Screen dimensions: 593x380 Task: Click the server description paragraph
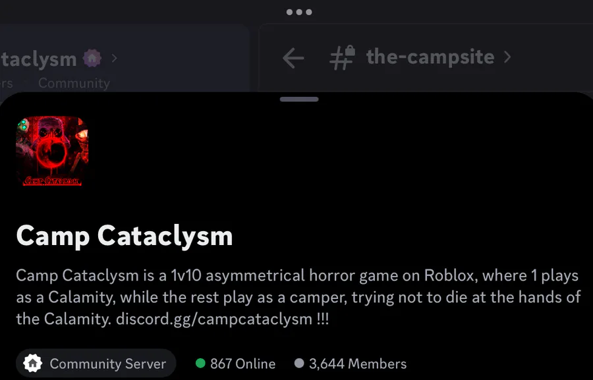click(x=296, y=297)
